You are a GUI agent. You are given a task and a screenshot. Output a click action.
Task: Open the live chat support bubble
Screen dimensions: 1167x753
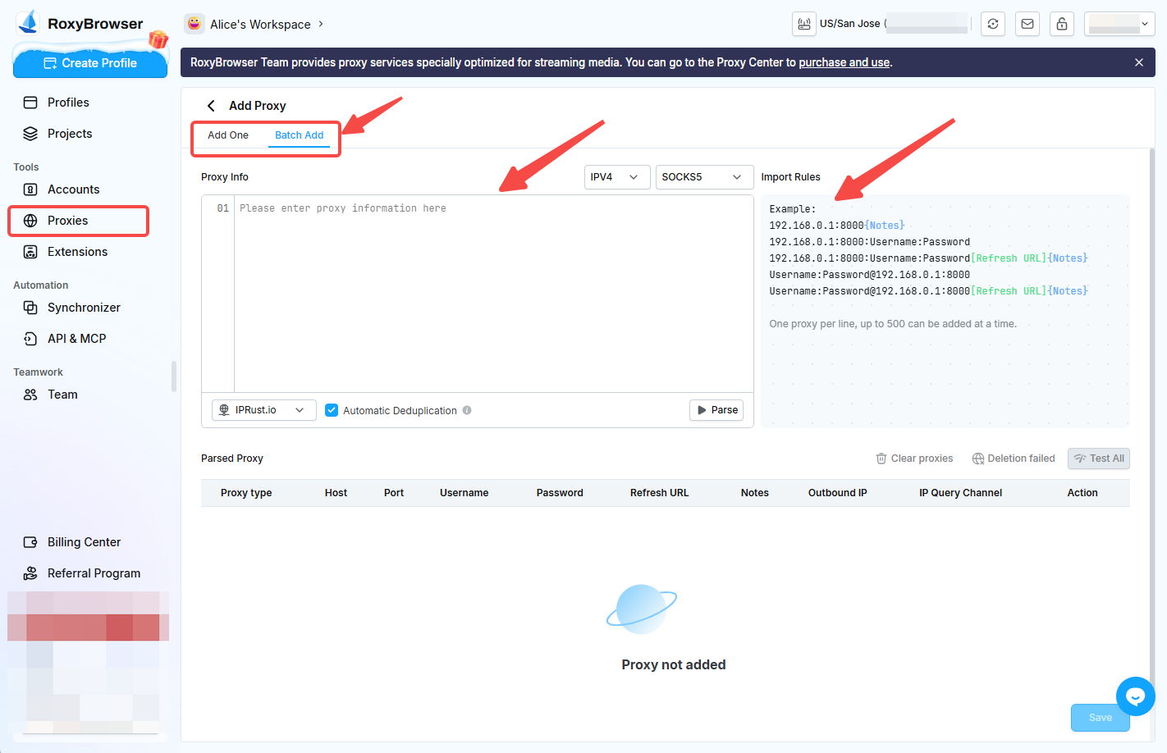(x=1135, y=696)
